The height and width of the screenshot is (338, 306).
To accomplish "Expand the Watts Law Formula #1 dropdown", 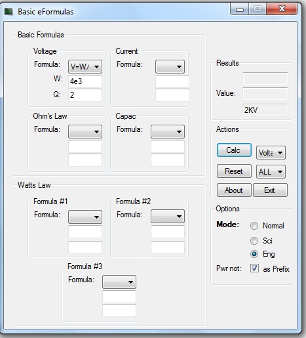I will click(85, 217).
